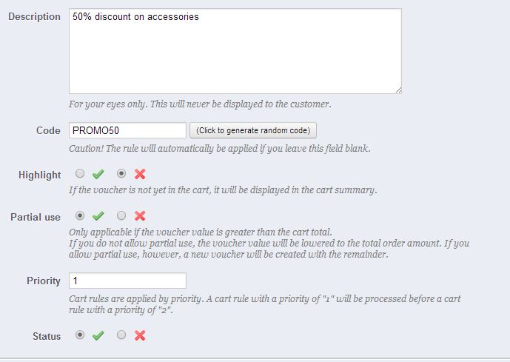
Task: Click the red X icon for Highlight
Action: pyautogui.click(x=140, y=175)
